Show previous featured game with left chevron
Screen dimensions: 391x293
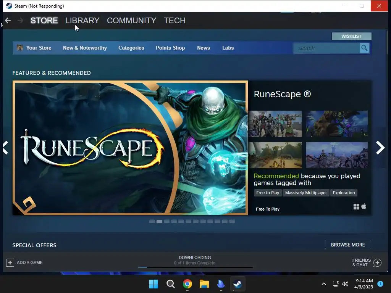point(6,148)
